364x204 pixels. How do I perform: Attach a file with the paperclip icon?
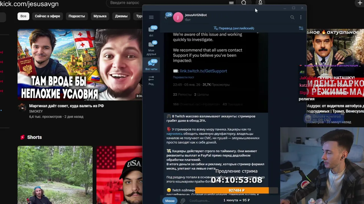[183, 201]
